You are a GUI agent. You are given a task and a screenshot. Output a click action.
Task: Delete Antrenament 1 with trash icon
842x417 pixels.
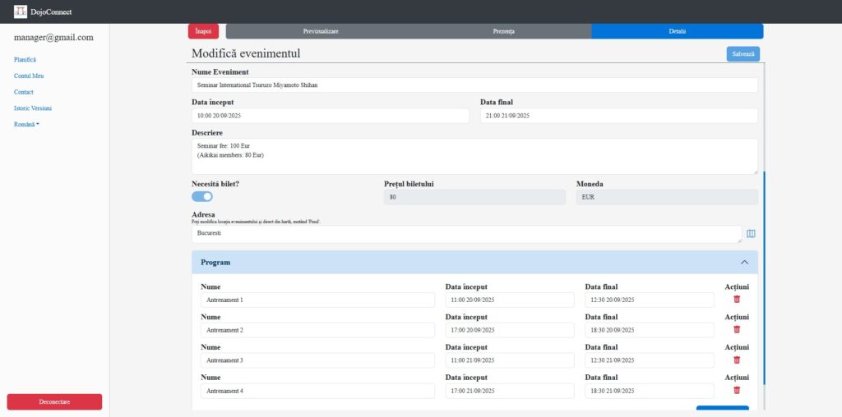[x=737, y=300]
